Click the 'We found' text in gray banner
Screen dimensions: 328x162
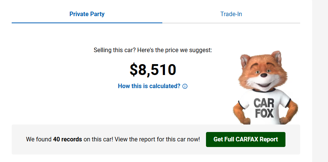click(39, 139)
